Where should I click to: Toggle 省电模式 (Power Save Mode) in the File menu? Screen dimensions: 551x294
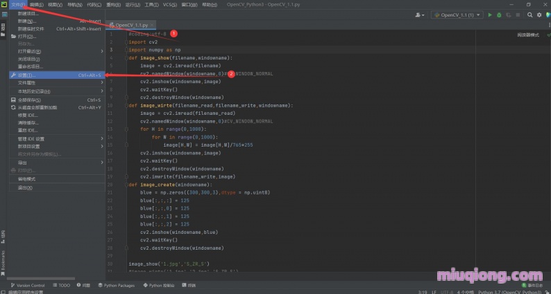[26, 178]
